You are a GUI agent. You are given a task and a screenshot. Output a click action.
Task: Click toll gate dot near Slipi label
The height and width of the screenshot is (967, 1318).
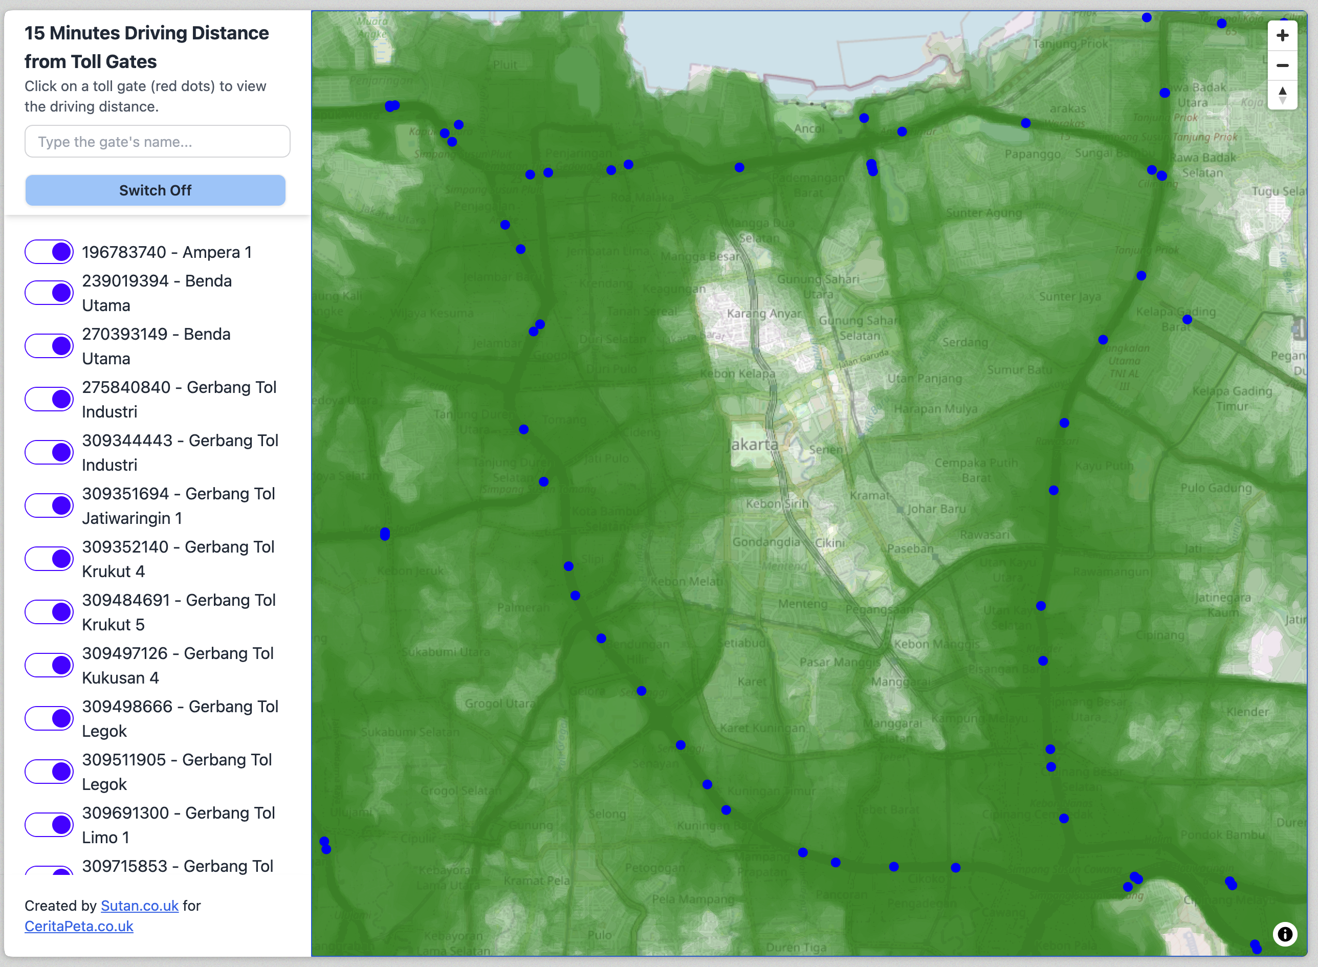tap(568, 566)
